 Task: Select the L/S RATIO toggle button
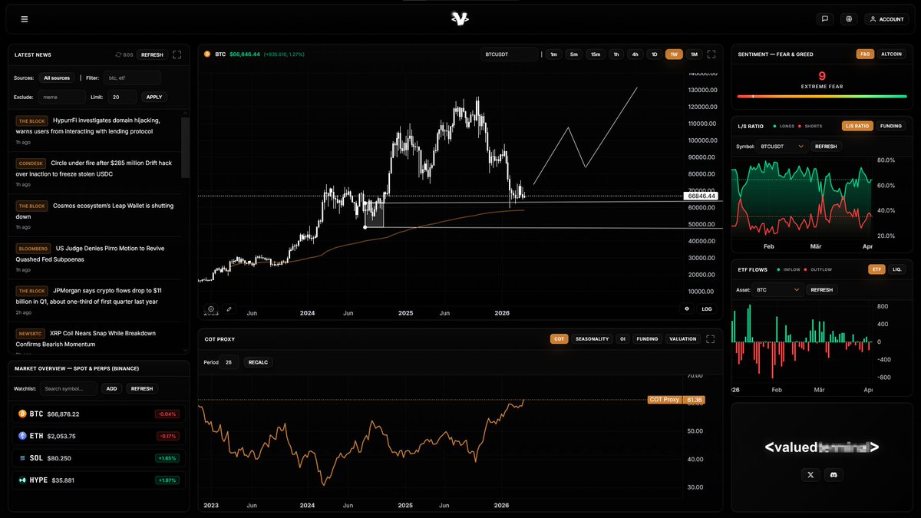(857, 126)
